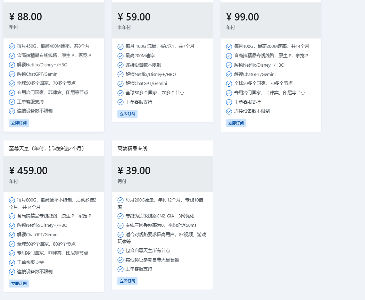Subscribe to the 至尊天皇 yearly plan

click(19, 283)
